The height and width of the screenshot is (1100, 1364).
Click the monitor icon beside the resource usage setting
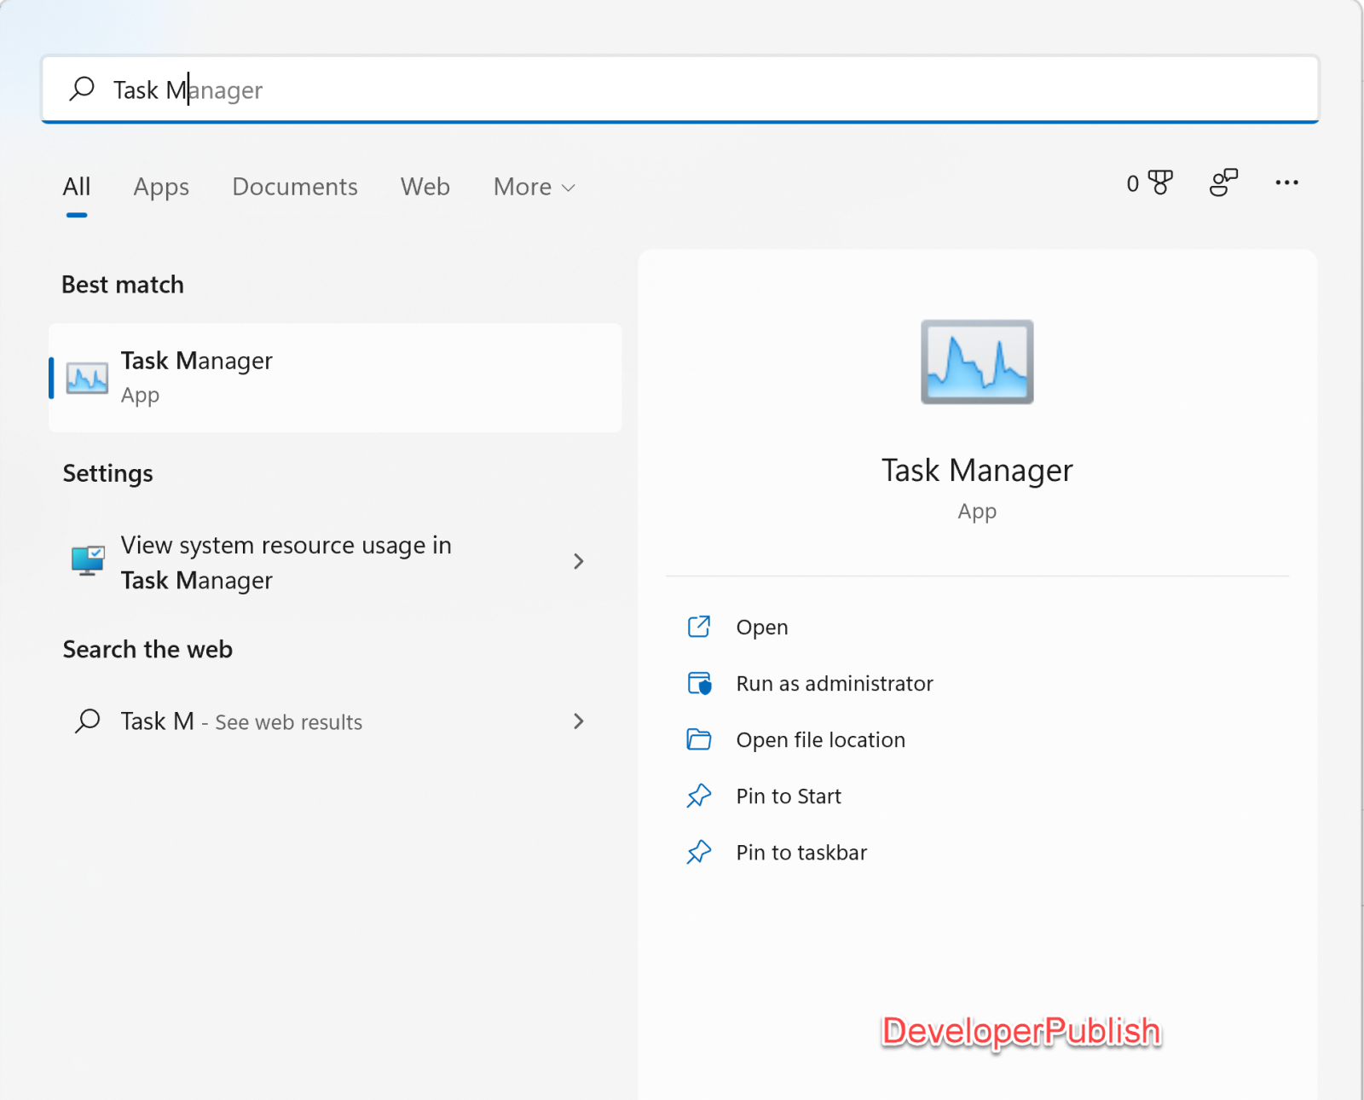[86, 561]
